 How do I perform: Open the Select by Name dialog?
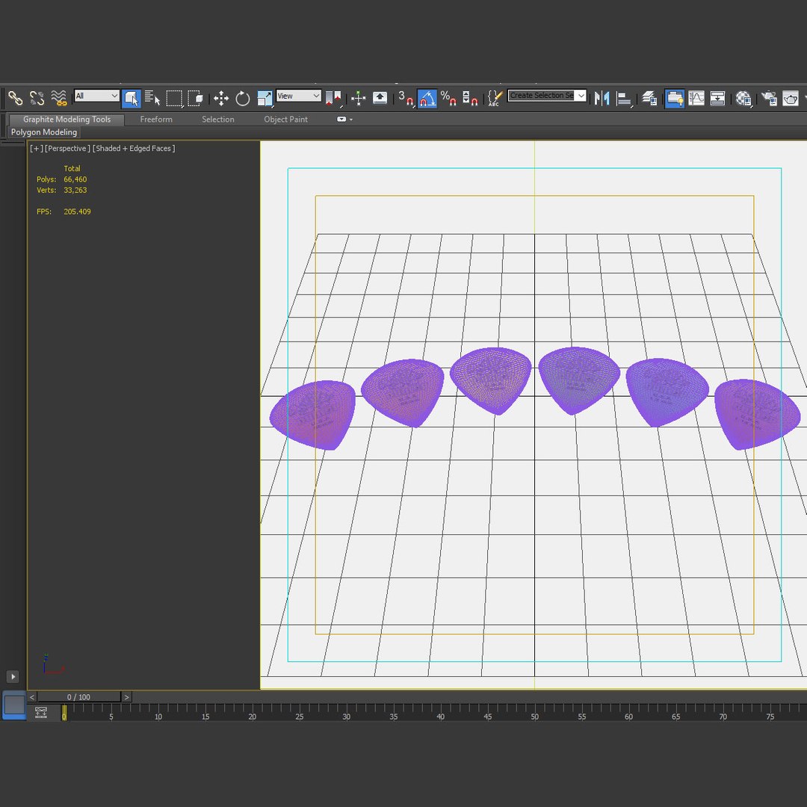coord(152,98)
